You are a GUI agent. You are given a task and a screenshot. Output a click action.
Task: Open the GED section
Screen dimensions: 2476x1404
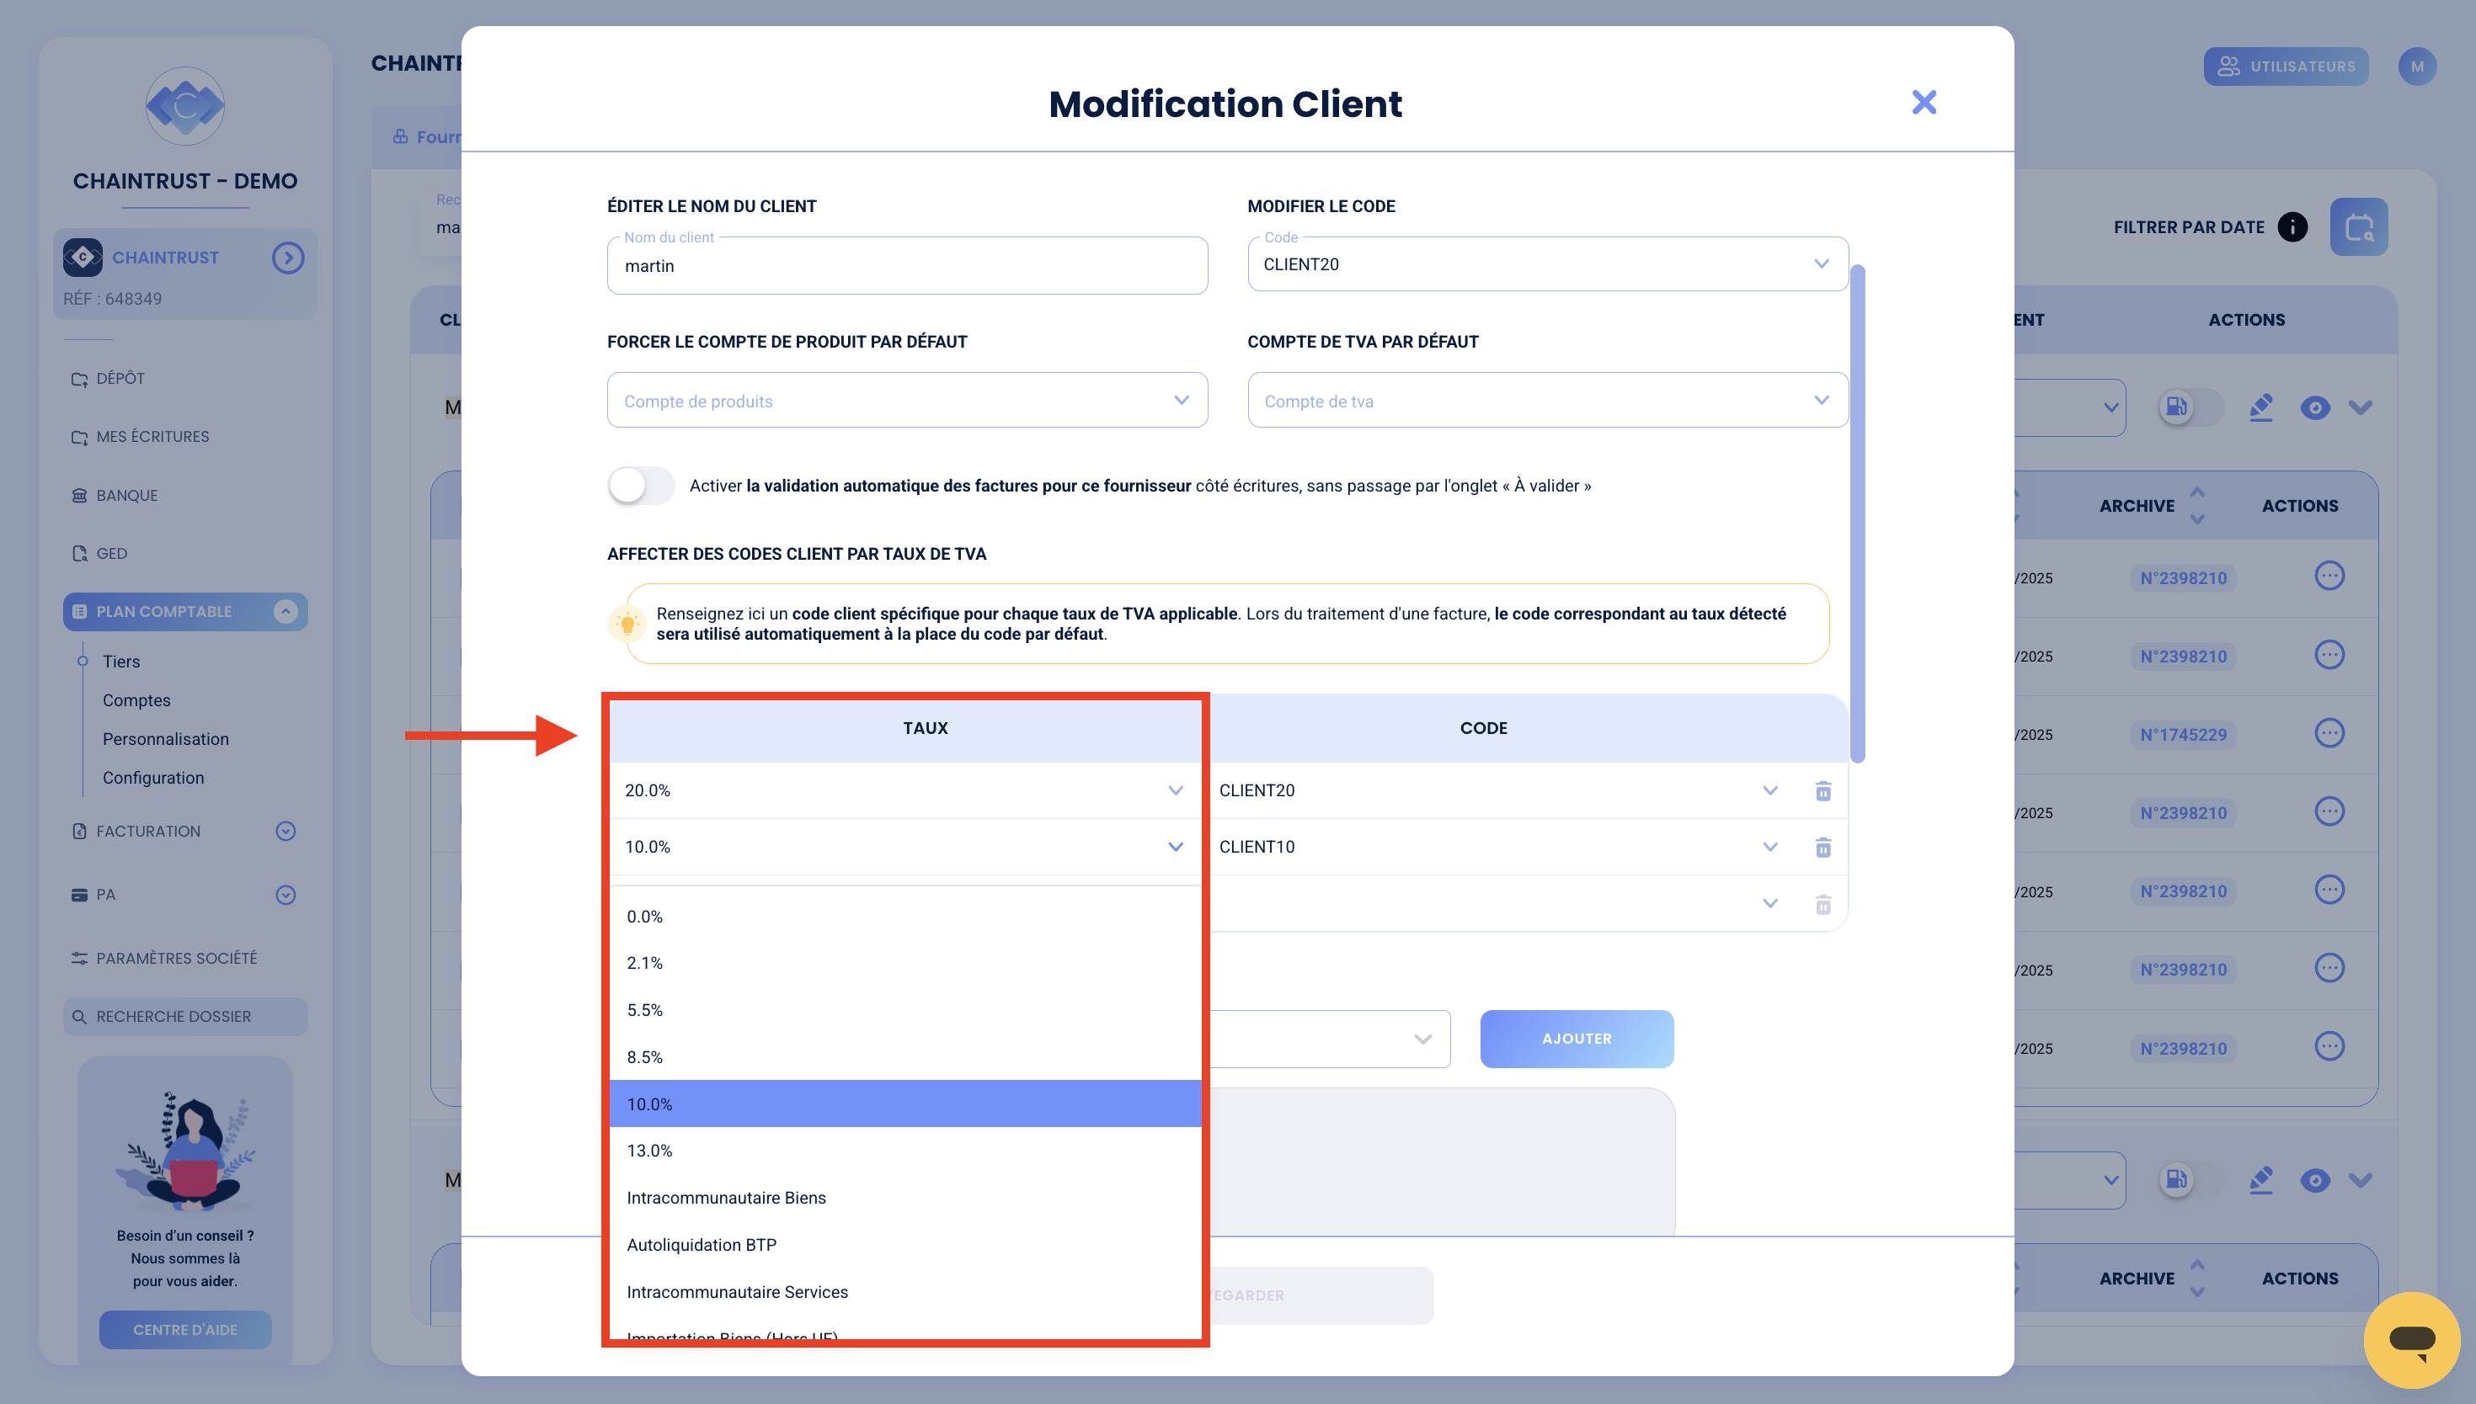pyautogui.click(x=111, y=552)
